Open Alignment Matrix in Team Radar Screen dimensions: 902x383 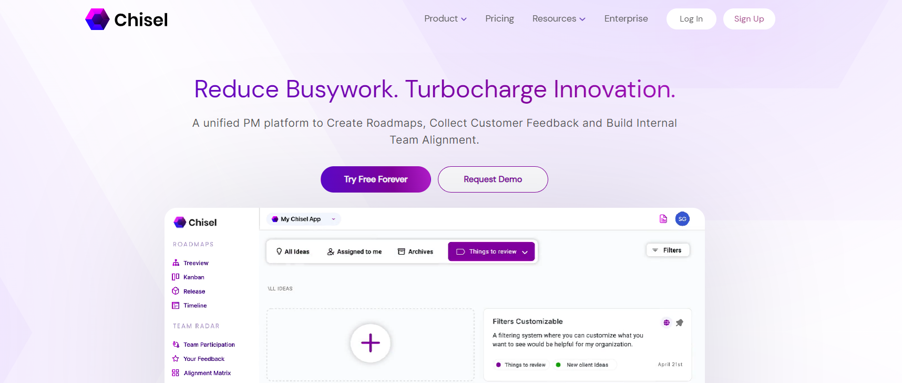click(207, 373)
